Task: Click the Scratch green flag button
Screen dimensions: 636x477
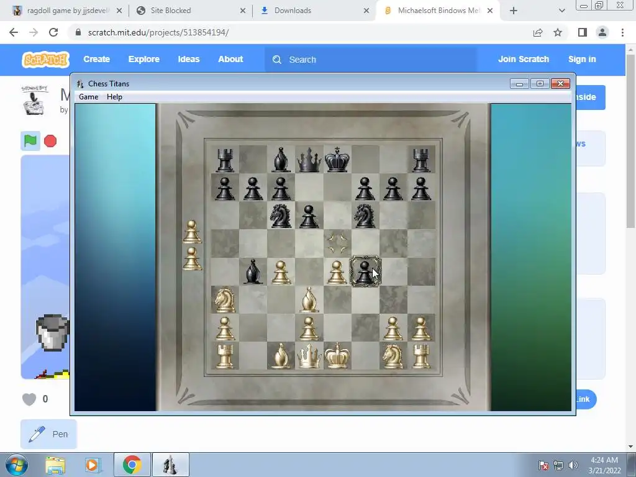Action: coord(30,141)
